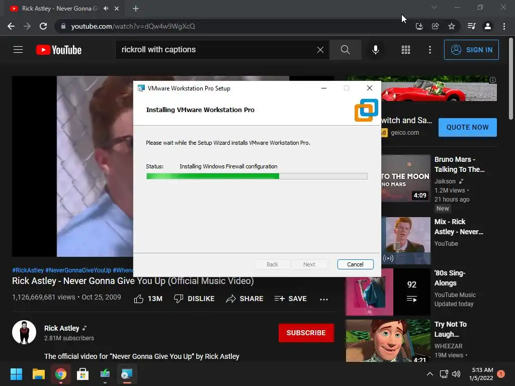
Task: Switch to VMware installer taskbar icon
Action: point(127,374)
